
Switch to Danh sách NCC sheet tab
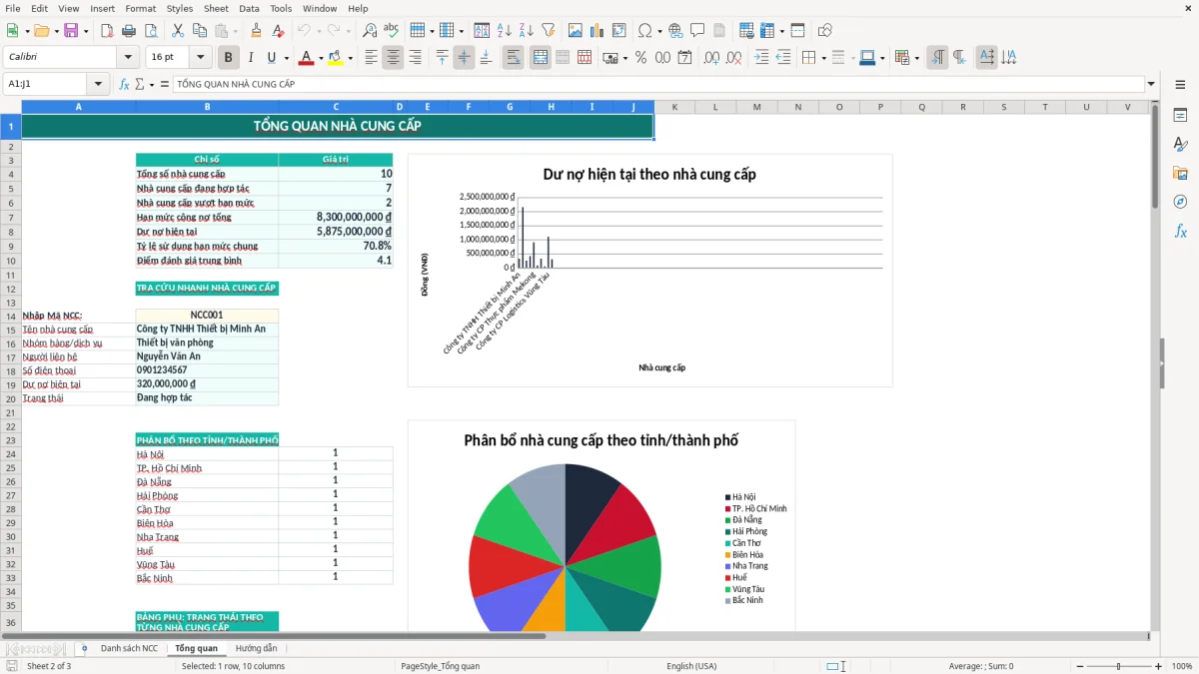tap(129, 648)
